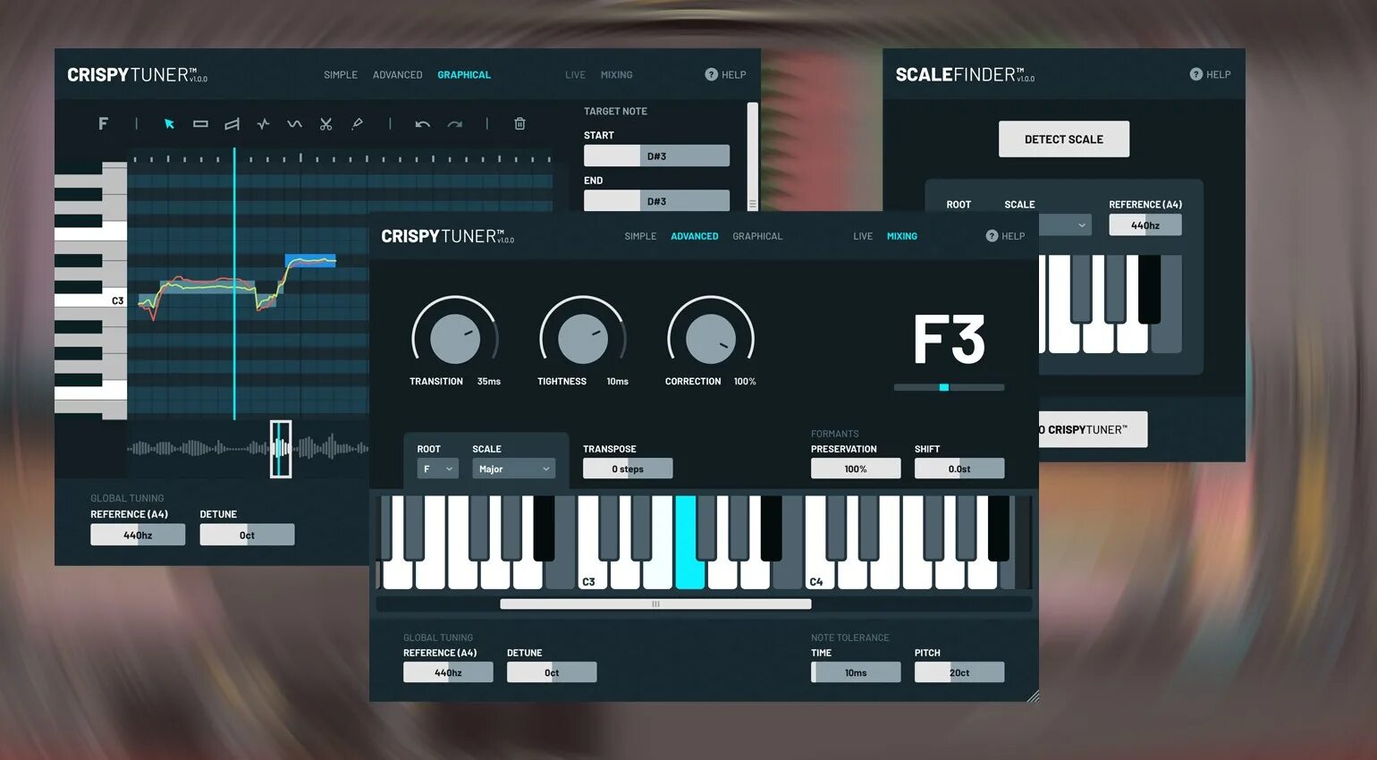This screenshot has height=760, width=1377.
Task: Click the F key indicator in toolbar
Action: pyautogui.click(x=103, y=123)
